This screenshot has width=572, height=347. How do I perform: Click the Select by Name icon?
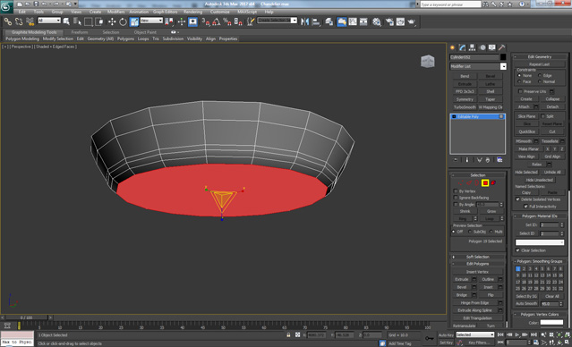point(77,21)
